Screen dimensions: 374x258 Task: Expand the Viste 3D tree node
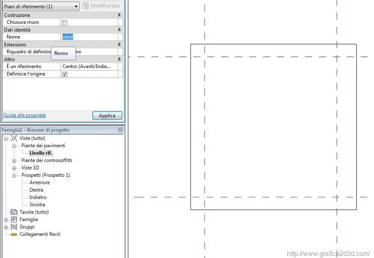tap(14, 168)
